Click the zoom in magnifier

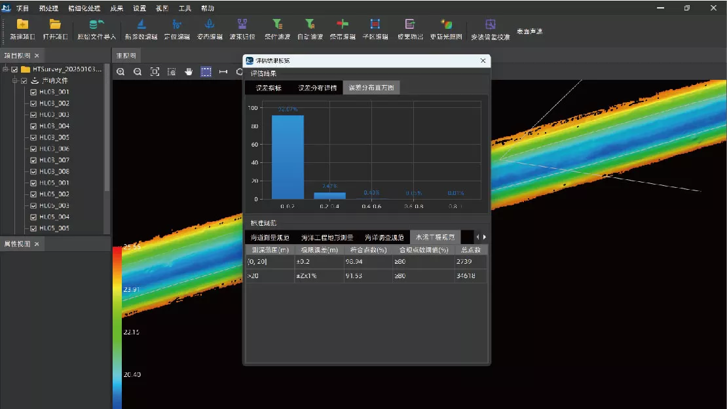click(121, 72)
